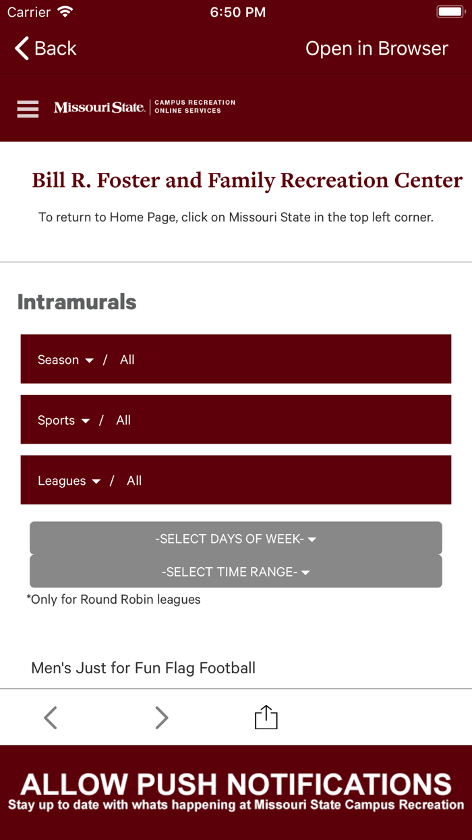
Task: Open Men's Just for Fun Flag Football
Action: [x=144, y=668]
